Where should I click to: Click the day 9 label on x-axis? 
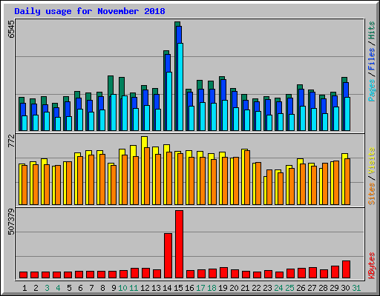[114, 288]
